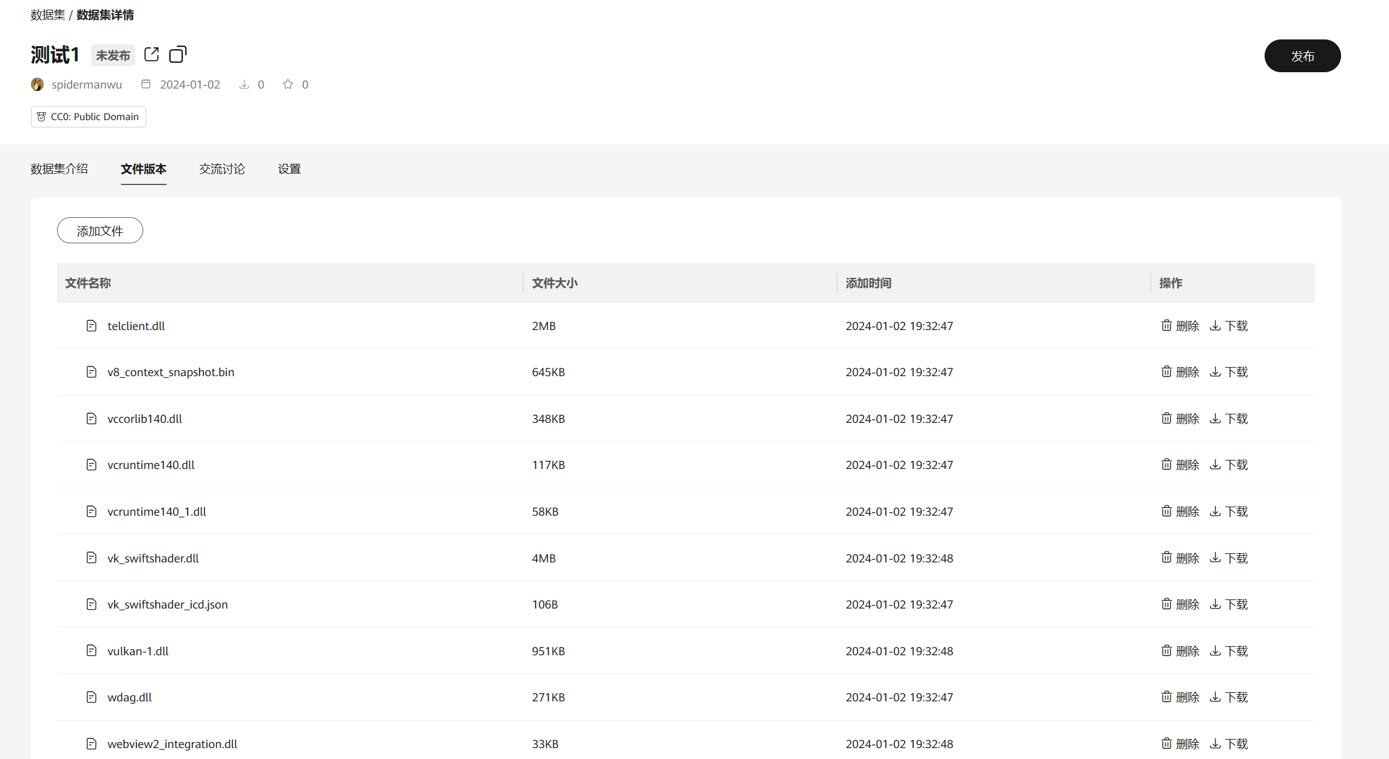Download the v8_context_snapshot.bin file

pos(1228,372)
